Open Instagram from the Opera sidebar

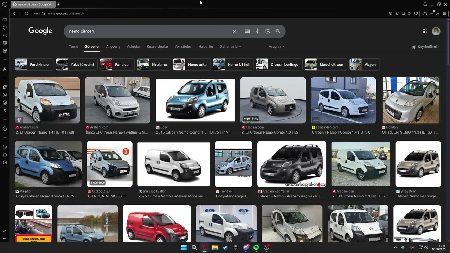point(5,103)
